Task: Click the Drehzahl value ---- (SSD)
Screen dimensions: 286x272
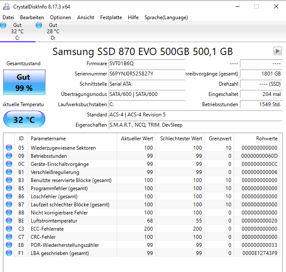Action: coord(261,84)
